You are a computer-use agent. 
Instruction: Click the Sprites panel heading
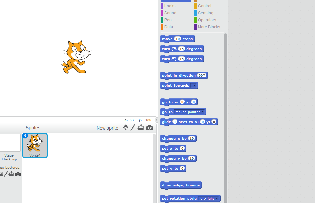[x=33, y=128]
